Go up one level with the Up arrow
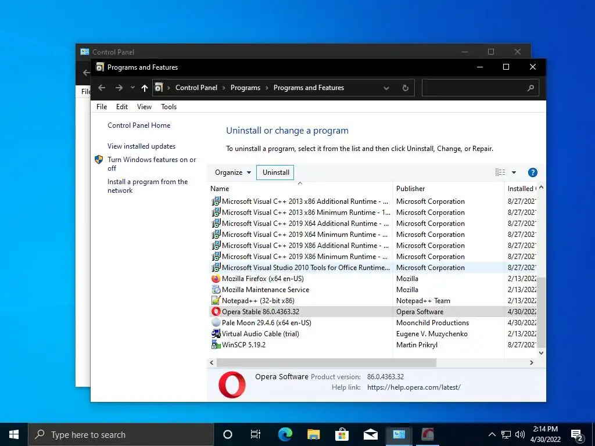This screenshot has height=446, width=595. (145, 88)
